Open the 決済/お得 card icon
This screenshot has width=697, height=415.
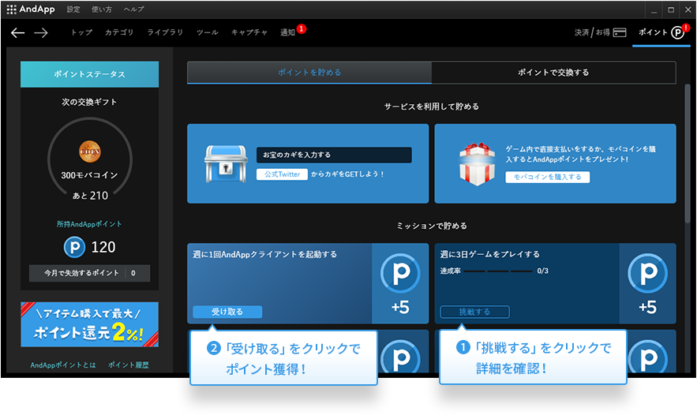[620, 32]
